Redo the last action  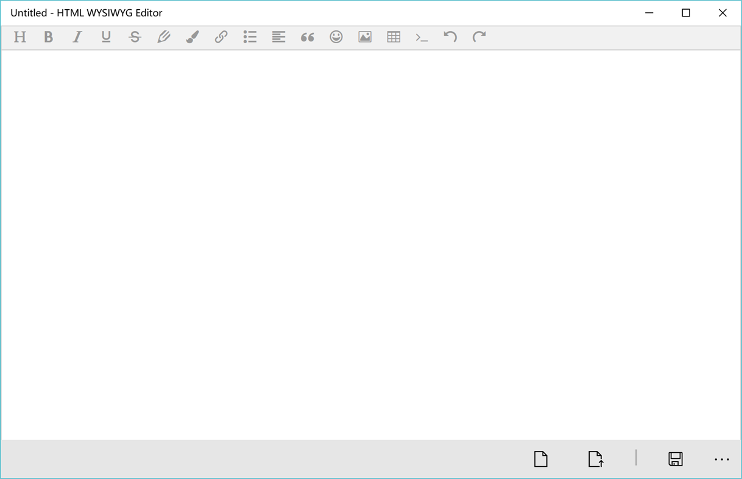479,37
